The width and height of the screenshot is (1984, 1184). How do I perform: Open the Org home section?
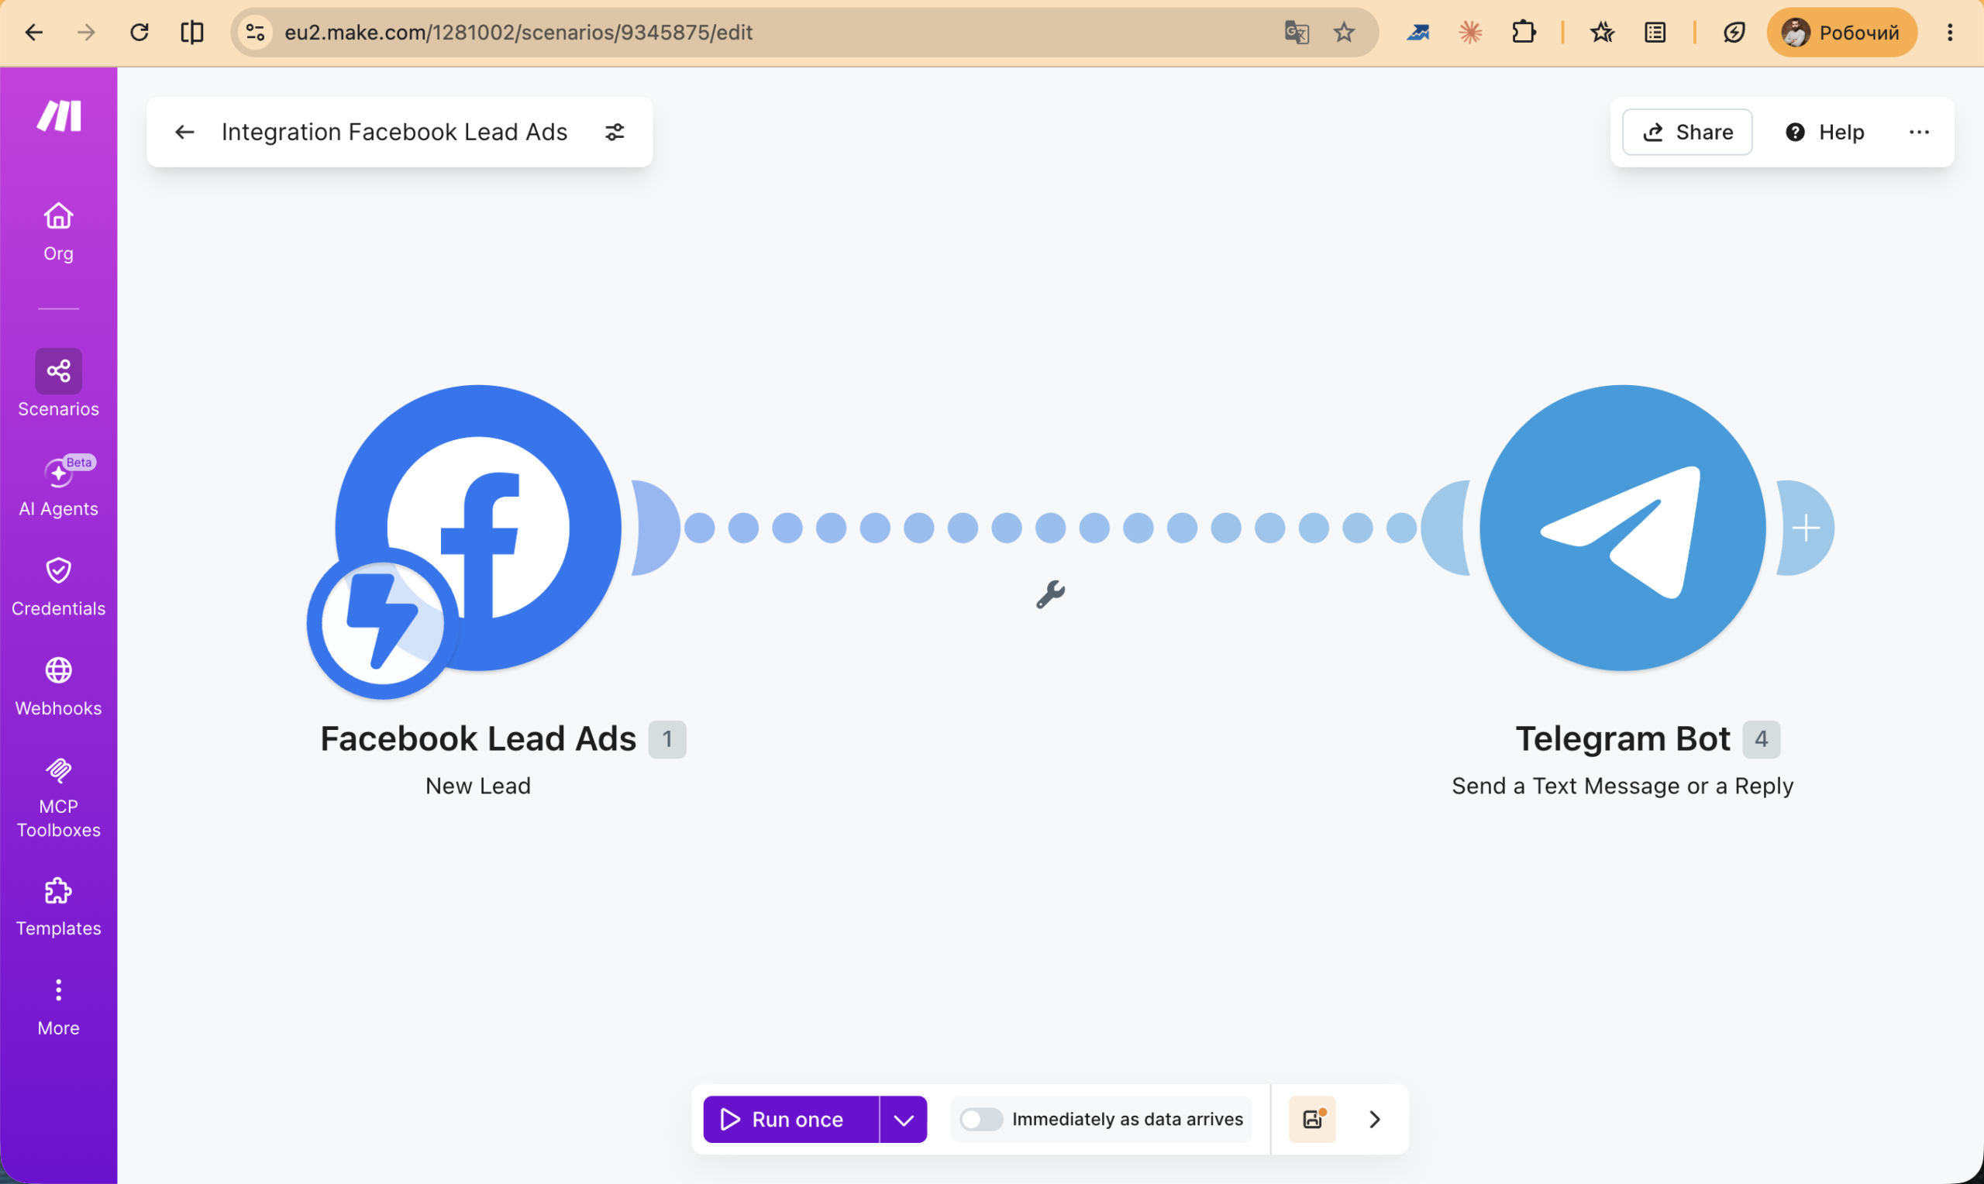58,232
